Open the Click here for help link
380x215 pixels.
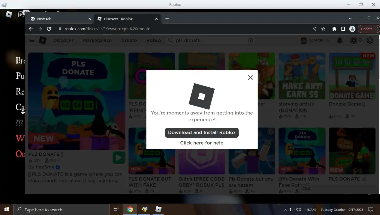click(202, 143)
